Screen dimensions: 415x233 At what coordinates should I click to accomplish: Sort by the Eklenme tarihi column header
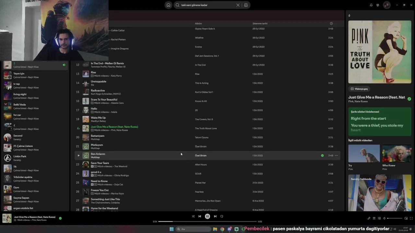click(260, 24)
